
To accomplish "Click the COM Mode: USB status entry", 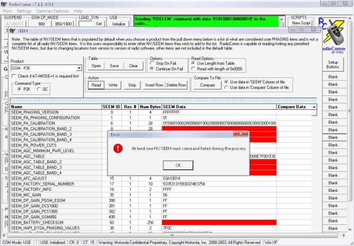I will [16, 242].
